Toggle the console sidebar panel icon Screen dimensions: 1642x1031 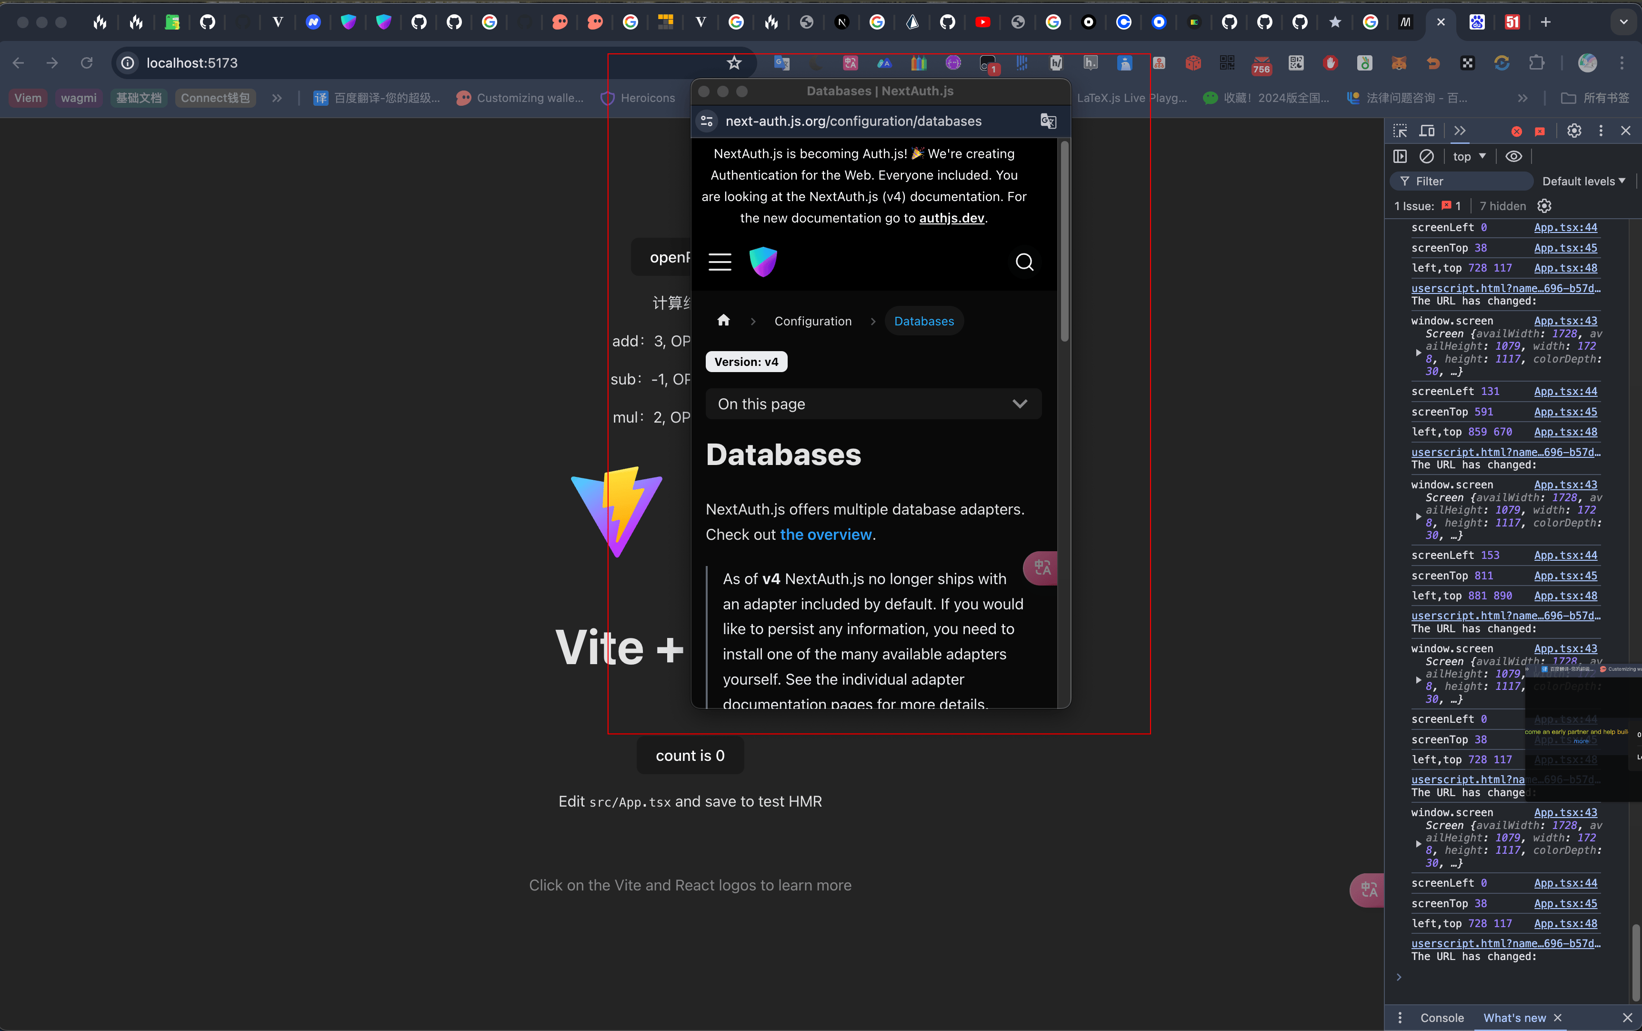click(x=1400, y=156)
